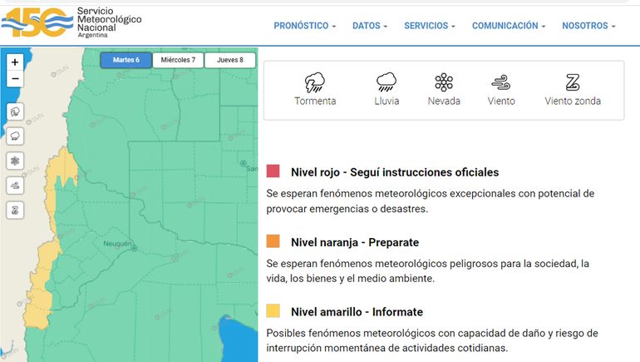This screenshot has width=640, height=362.
Task: Click the Martes 6 day button
Action: click(126, 60)
